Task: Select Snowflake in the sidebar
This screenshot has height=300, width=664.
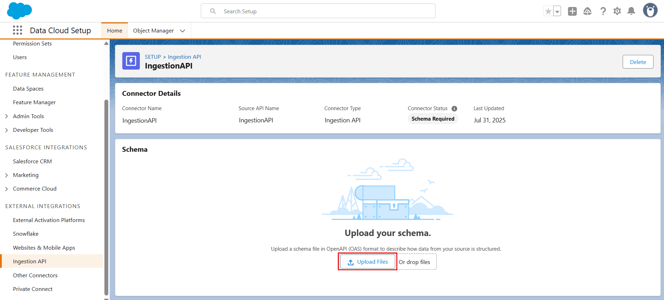Action: pos(26,234)
